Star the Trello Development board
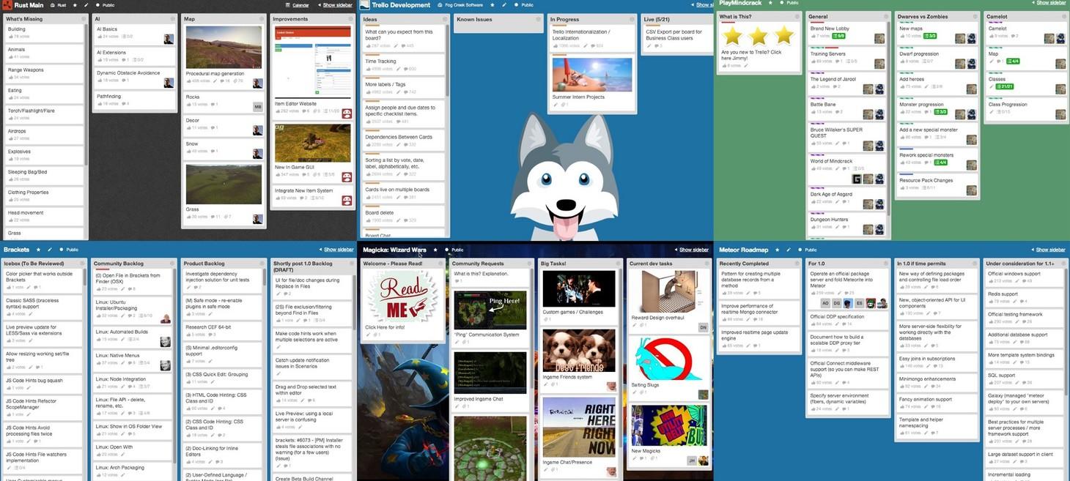The image size is (1070, 481). [x=492, y=4]
